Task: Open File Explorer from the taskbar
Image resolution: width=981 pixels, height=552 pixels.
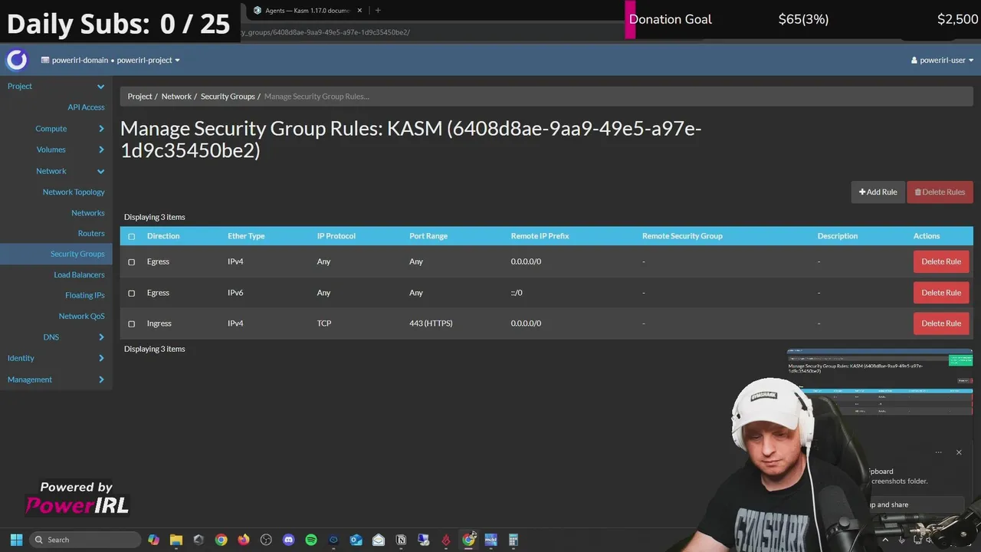Action: pyautogui.click(x=176, y=540)
